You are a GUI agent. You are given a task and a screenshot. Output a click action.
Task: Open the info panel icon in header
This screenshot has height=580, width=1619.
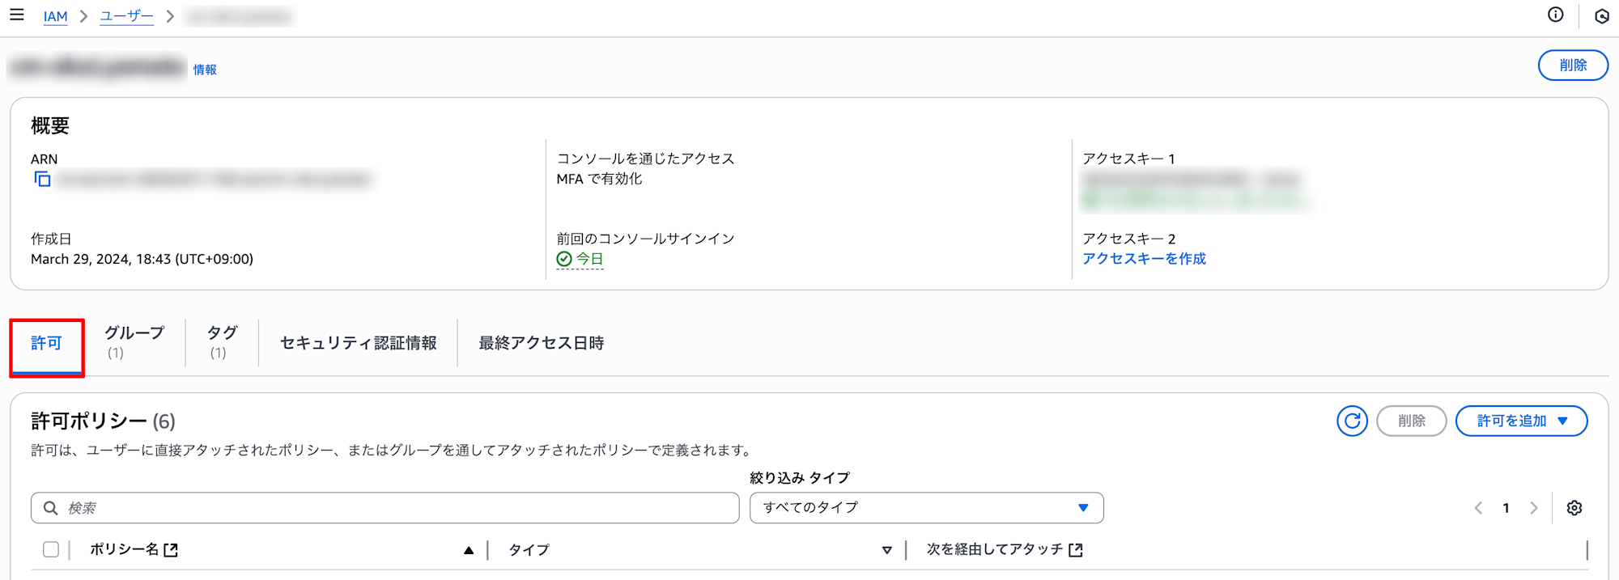click(1555, 15)
